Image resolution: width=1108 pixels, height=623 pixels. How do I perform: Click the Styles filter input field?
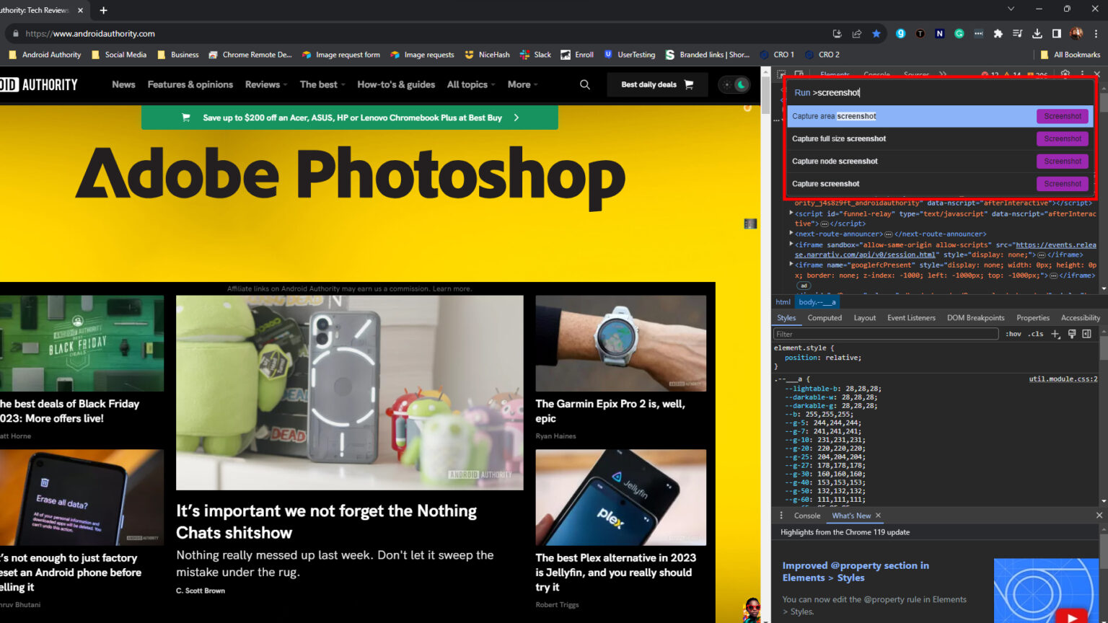[885, 334]
